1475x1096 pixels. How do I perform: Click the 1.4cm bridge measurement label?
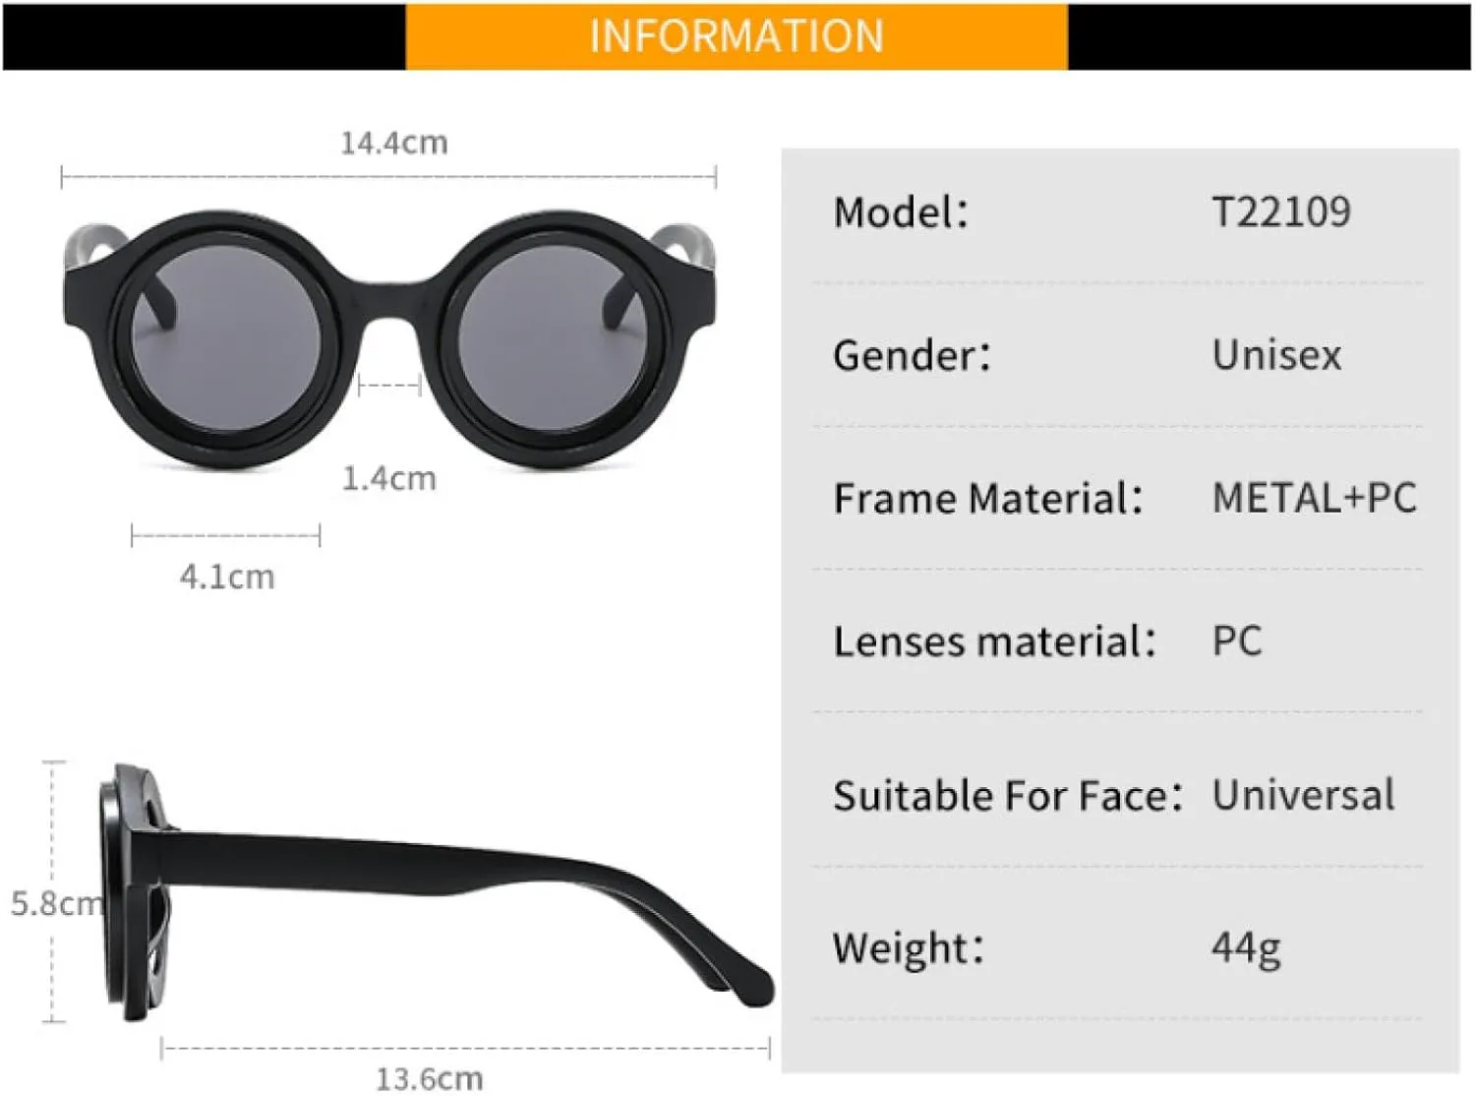(x=388, y=479)
